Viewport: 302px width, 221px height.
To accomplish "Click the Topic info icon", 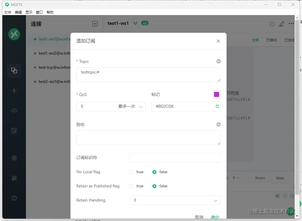I will point(218,61).
